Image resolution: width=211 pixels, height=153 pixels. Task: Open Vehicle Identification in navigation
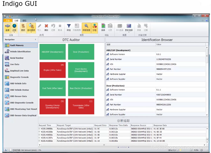click(21, 51)
